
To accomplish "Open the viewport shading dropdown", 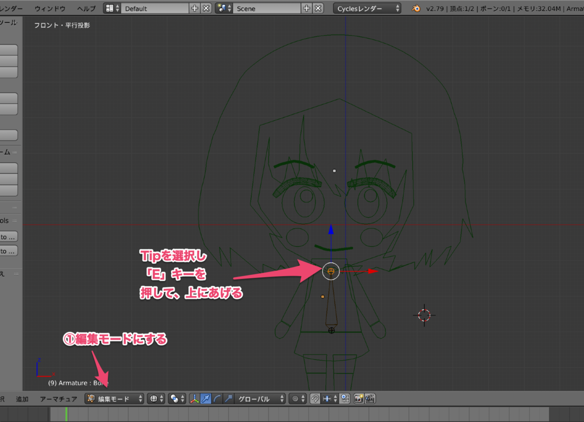I will 156,399.
